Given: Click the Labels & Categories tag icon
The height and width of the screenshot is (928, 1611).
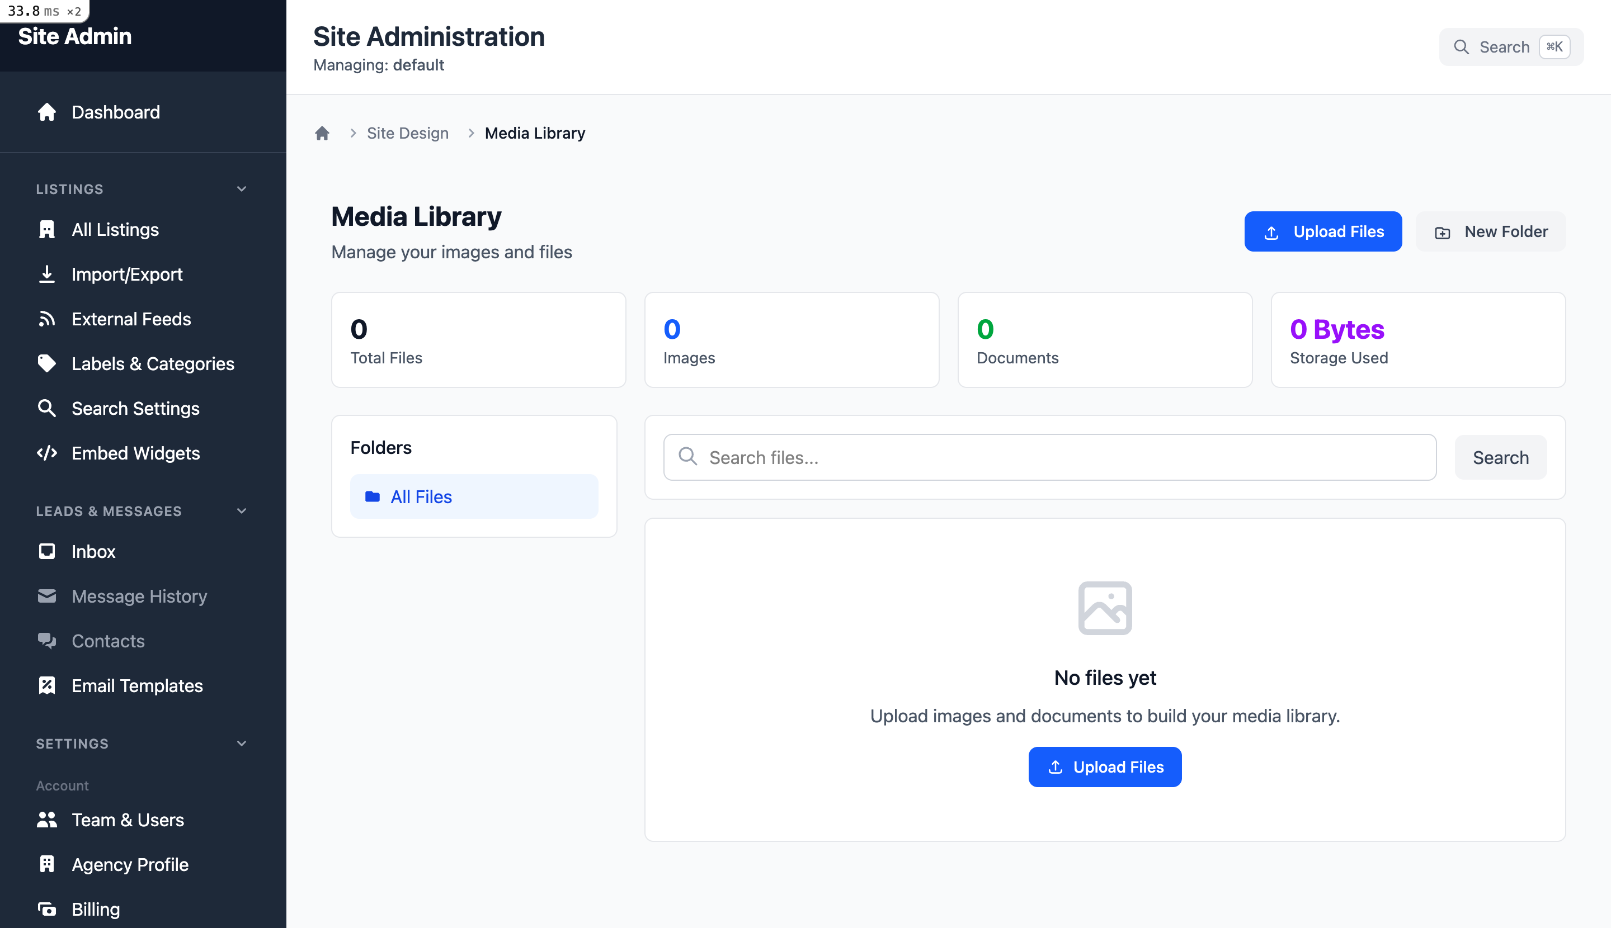Looking at the screenshot, I should coord(47,363).
